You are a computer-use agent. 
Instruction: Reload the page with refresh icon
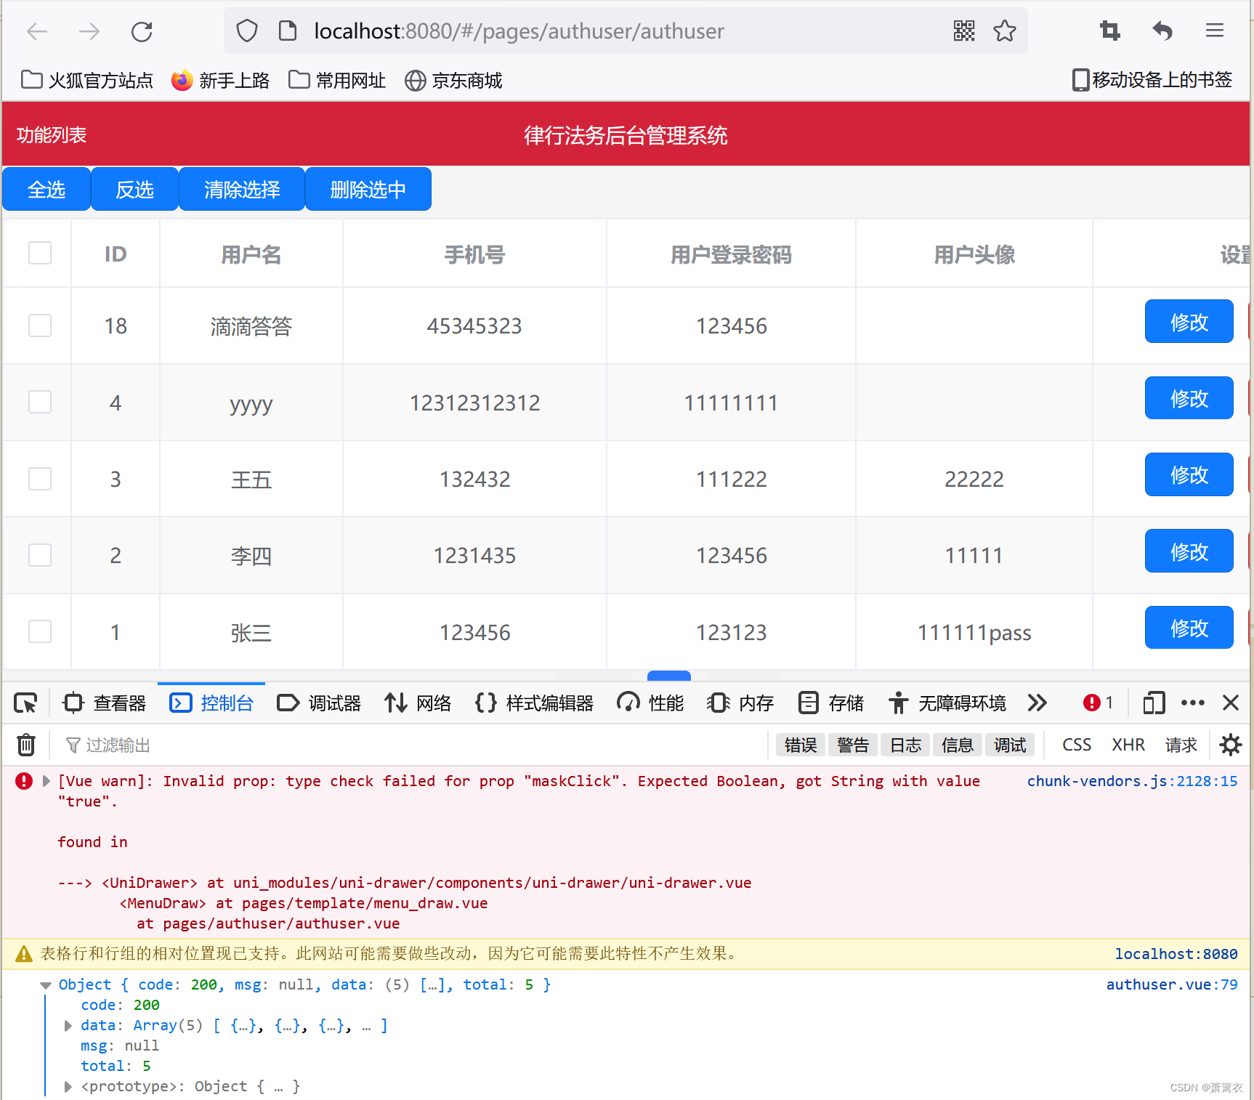point(142,31)
